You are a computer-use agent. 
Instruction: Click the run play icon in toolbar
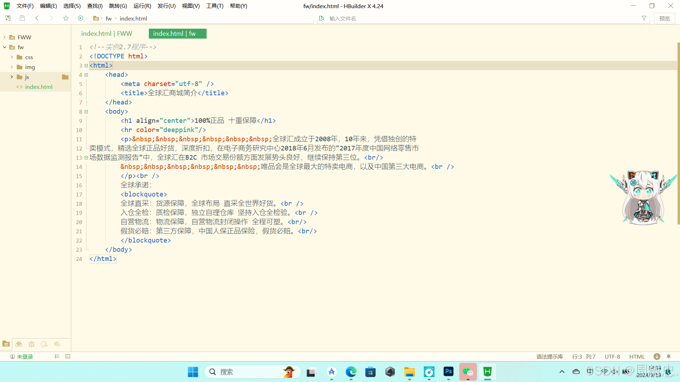(x=80, y=18)
